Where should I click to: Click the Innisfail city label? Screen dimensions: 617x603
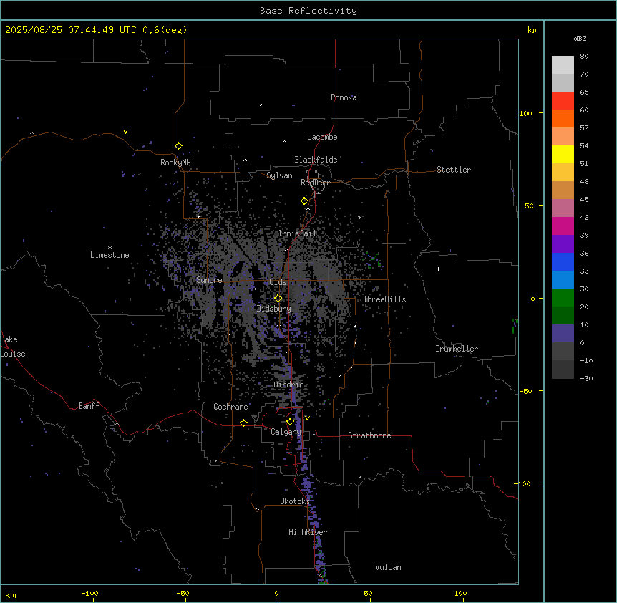pos(297,233)
